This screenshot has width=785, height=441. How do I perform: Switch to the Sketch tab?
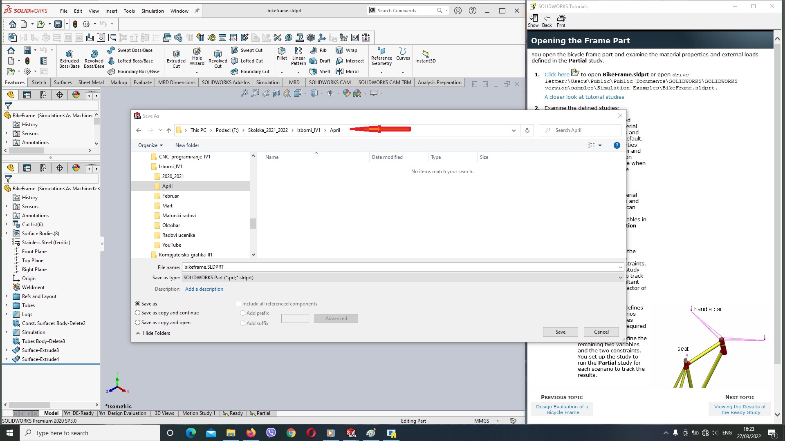coord(39,82)
